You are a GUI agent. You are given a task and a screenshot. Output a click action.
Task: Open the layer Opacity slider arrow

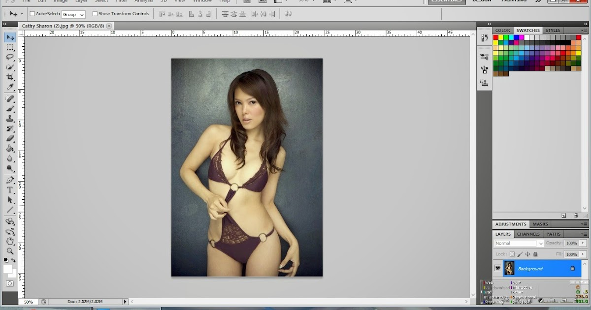click(x=584, y=243)
